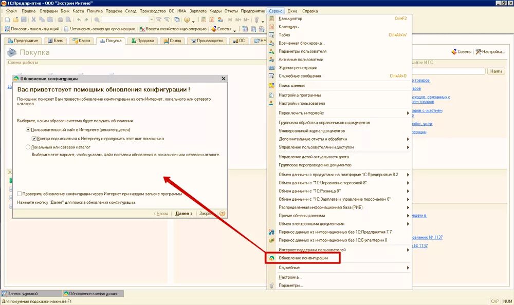Click the New document toolbar icon
This screenshot has width=514, height=305.
pyautogui.click(x=7, y=20)
